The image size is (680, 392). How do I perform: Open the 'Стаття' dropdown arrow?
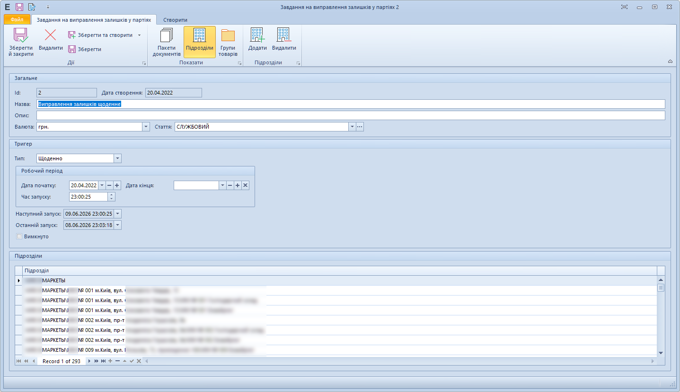tap(352, 127)
